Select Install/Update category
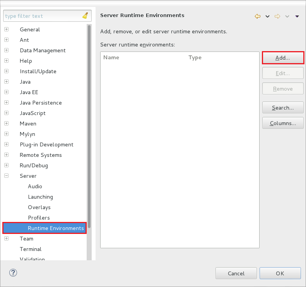 click(38, 71)
